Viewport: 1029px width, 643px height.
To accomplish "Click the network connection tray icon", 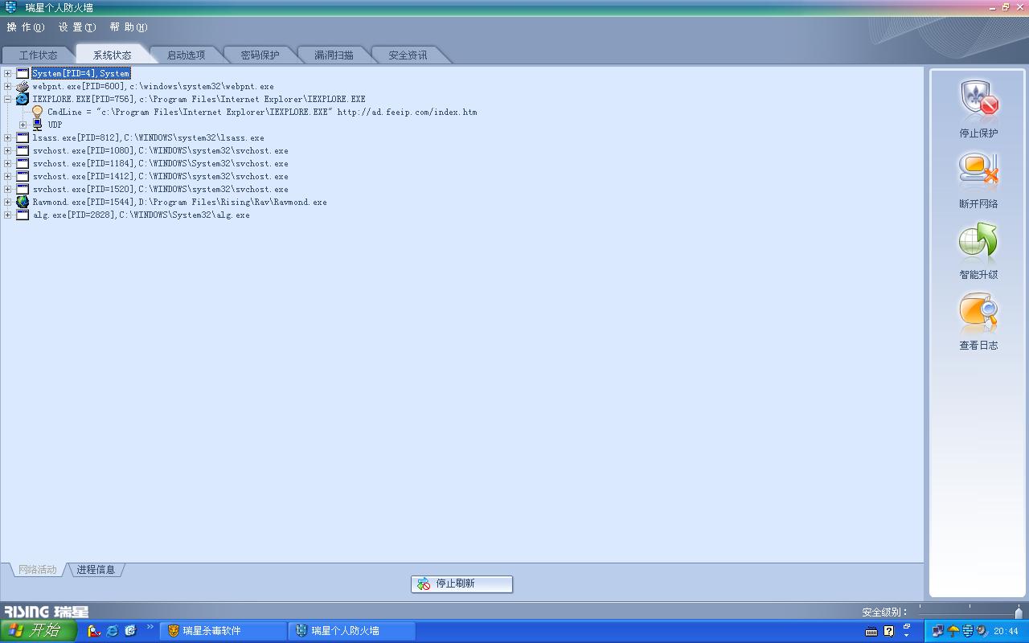I will coord(937,631).
